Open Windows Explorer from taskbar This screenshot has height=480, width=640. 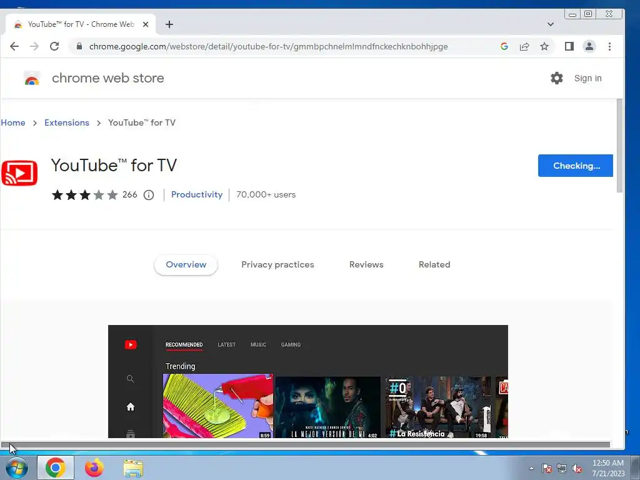click(x=133, y=468)
